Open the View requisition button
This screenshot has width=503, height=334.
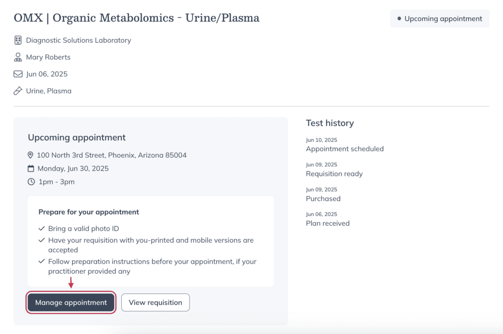coord(155,302)
